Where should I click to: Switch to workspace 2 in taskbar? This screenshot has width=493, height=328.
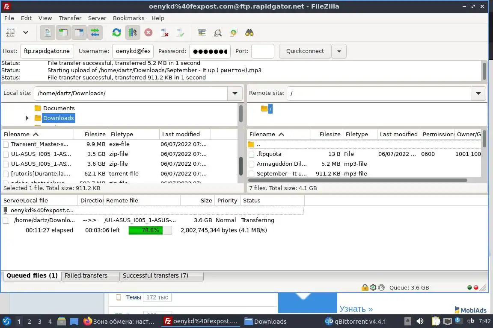(29, 322)
